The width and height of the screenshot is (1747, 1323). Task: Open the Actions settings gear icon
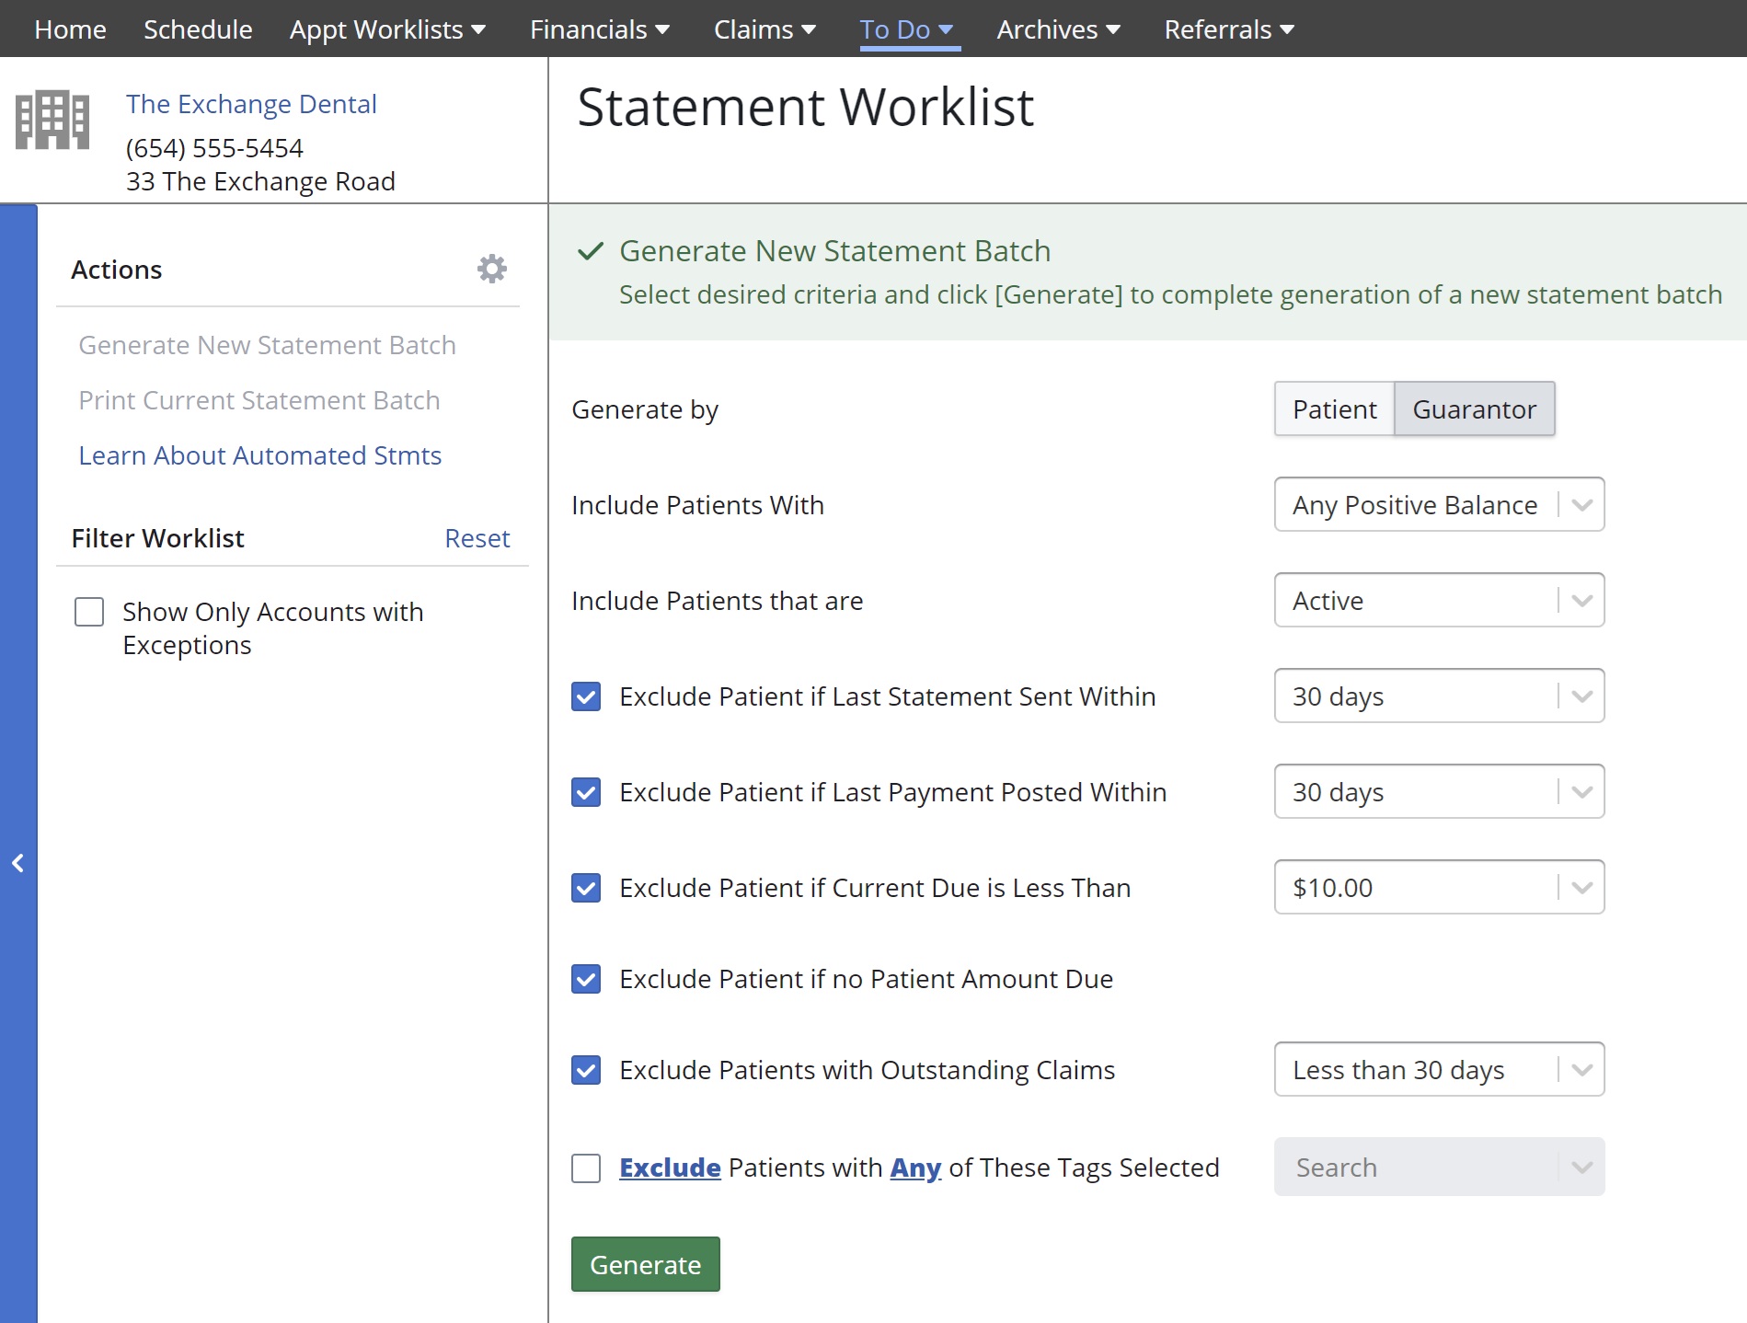click(x=491, y=269)
